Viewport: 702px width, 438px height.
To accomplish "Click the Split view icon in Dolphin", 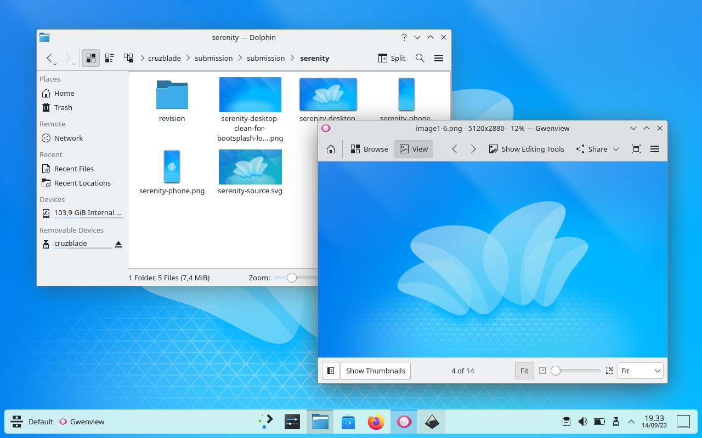I will tap(391, 58).
